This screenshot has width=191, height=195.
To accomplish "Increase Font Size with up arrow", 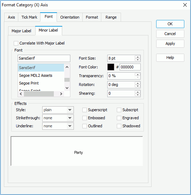I will pyautogui.click(x=138, y=57).
